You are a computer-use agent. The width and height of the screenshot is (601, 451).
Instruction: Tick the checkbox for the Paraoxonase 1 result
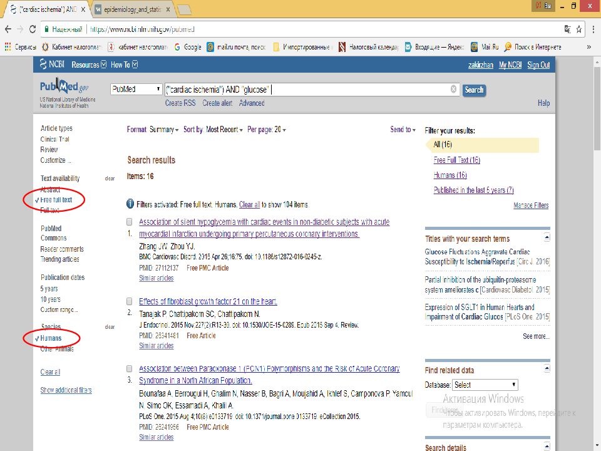point(130,368)
